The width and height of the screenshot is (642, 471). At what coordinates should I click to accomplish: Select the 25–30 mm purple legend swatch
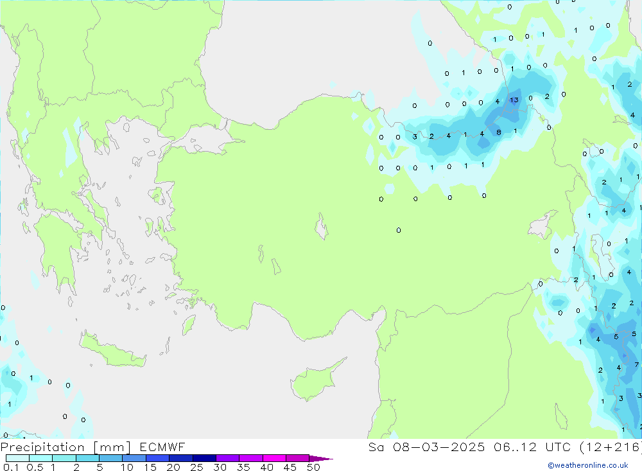tap(204, 458)
